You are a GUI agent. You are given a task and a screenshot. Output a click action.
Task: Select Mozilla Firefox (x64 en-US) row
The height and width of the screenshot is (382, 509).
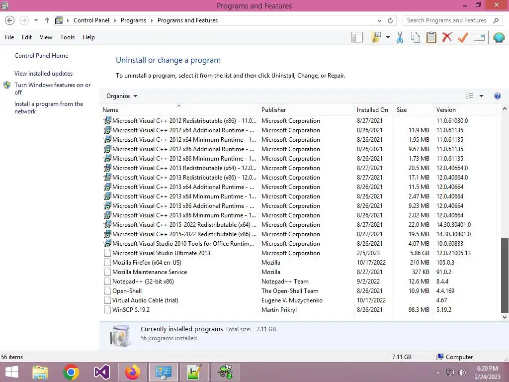click(x=299, y=263)
